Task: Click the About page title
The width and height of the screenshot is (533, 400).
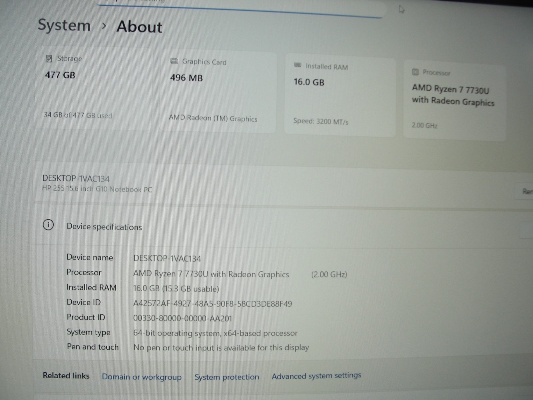Action: pos(140,27)
